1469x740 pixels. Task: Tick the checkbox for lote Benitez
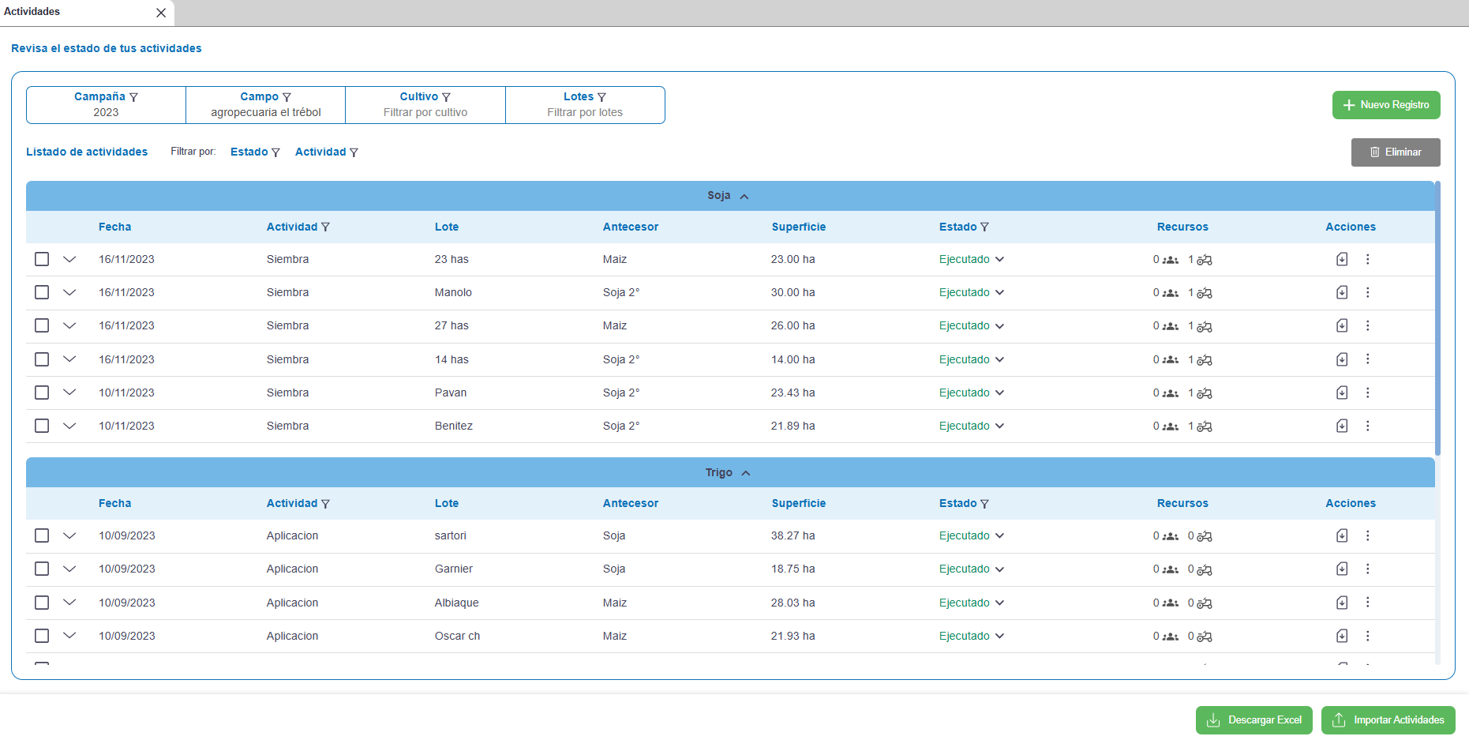click(x=42, y=426)
